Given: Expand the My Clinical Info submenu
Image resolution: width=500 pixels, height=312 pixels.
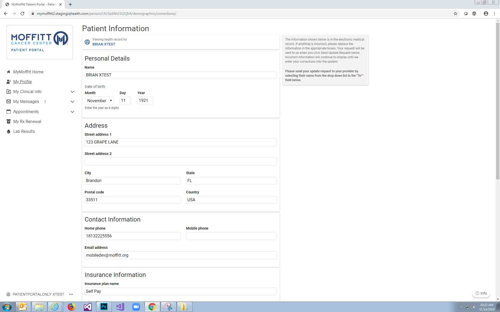Looking at the screenshot, I should 72,92.
